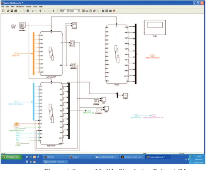Screen dimensions: 206x170
Task: Open the Library Browser from the toolbar
Action: [103, 11]
